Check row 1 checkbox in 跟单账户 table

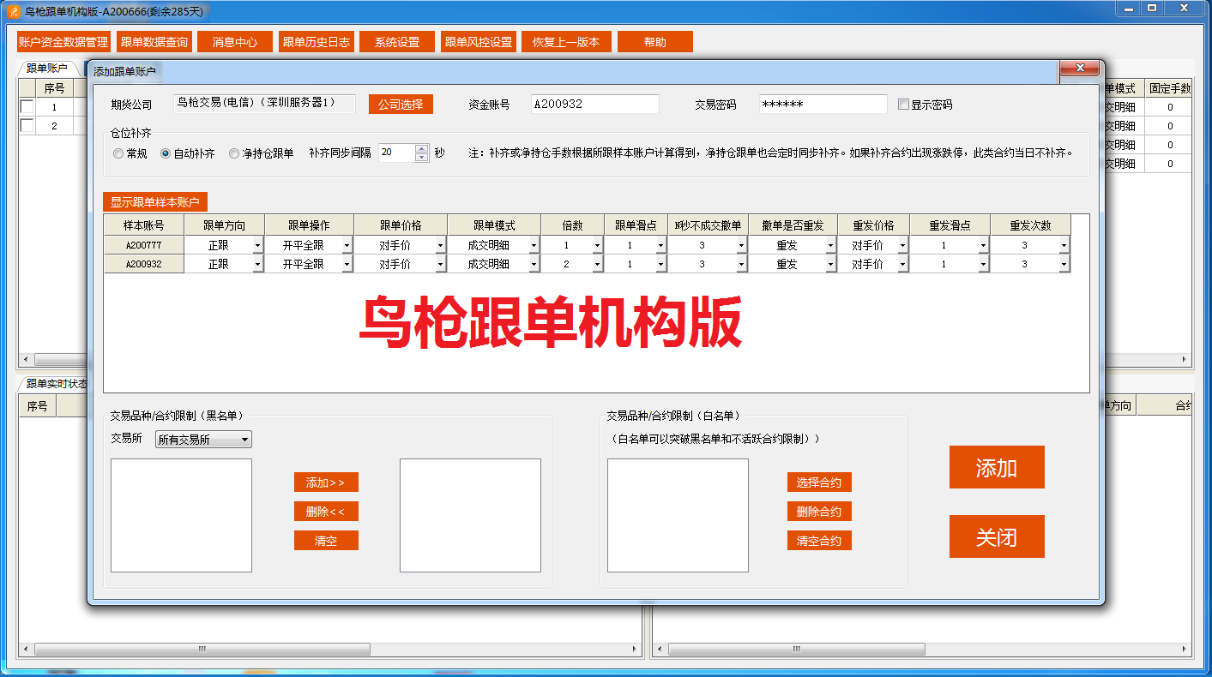coord(27,107)
